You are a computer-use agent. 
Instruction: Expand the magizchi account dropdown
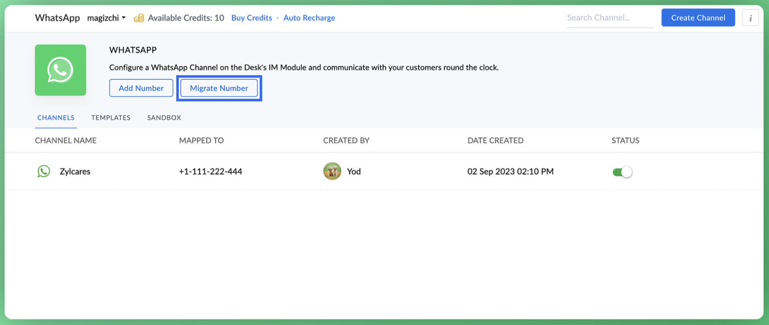tap(106, 18)
